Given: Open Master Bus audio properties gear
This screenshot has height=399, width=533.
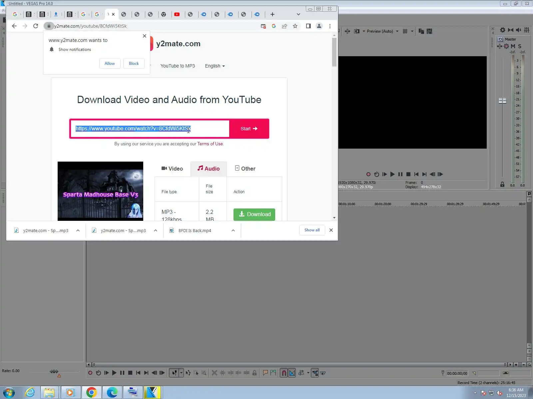Looking at the screenshot, I should [x=503, y=30].
